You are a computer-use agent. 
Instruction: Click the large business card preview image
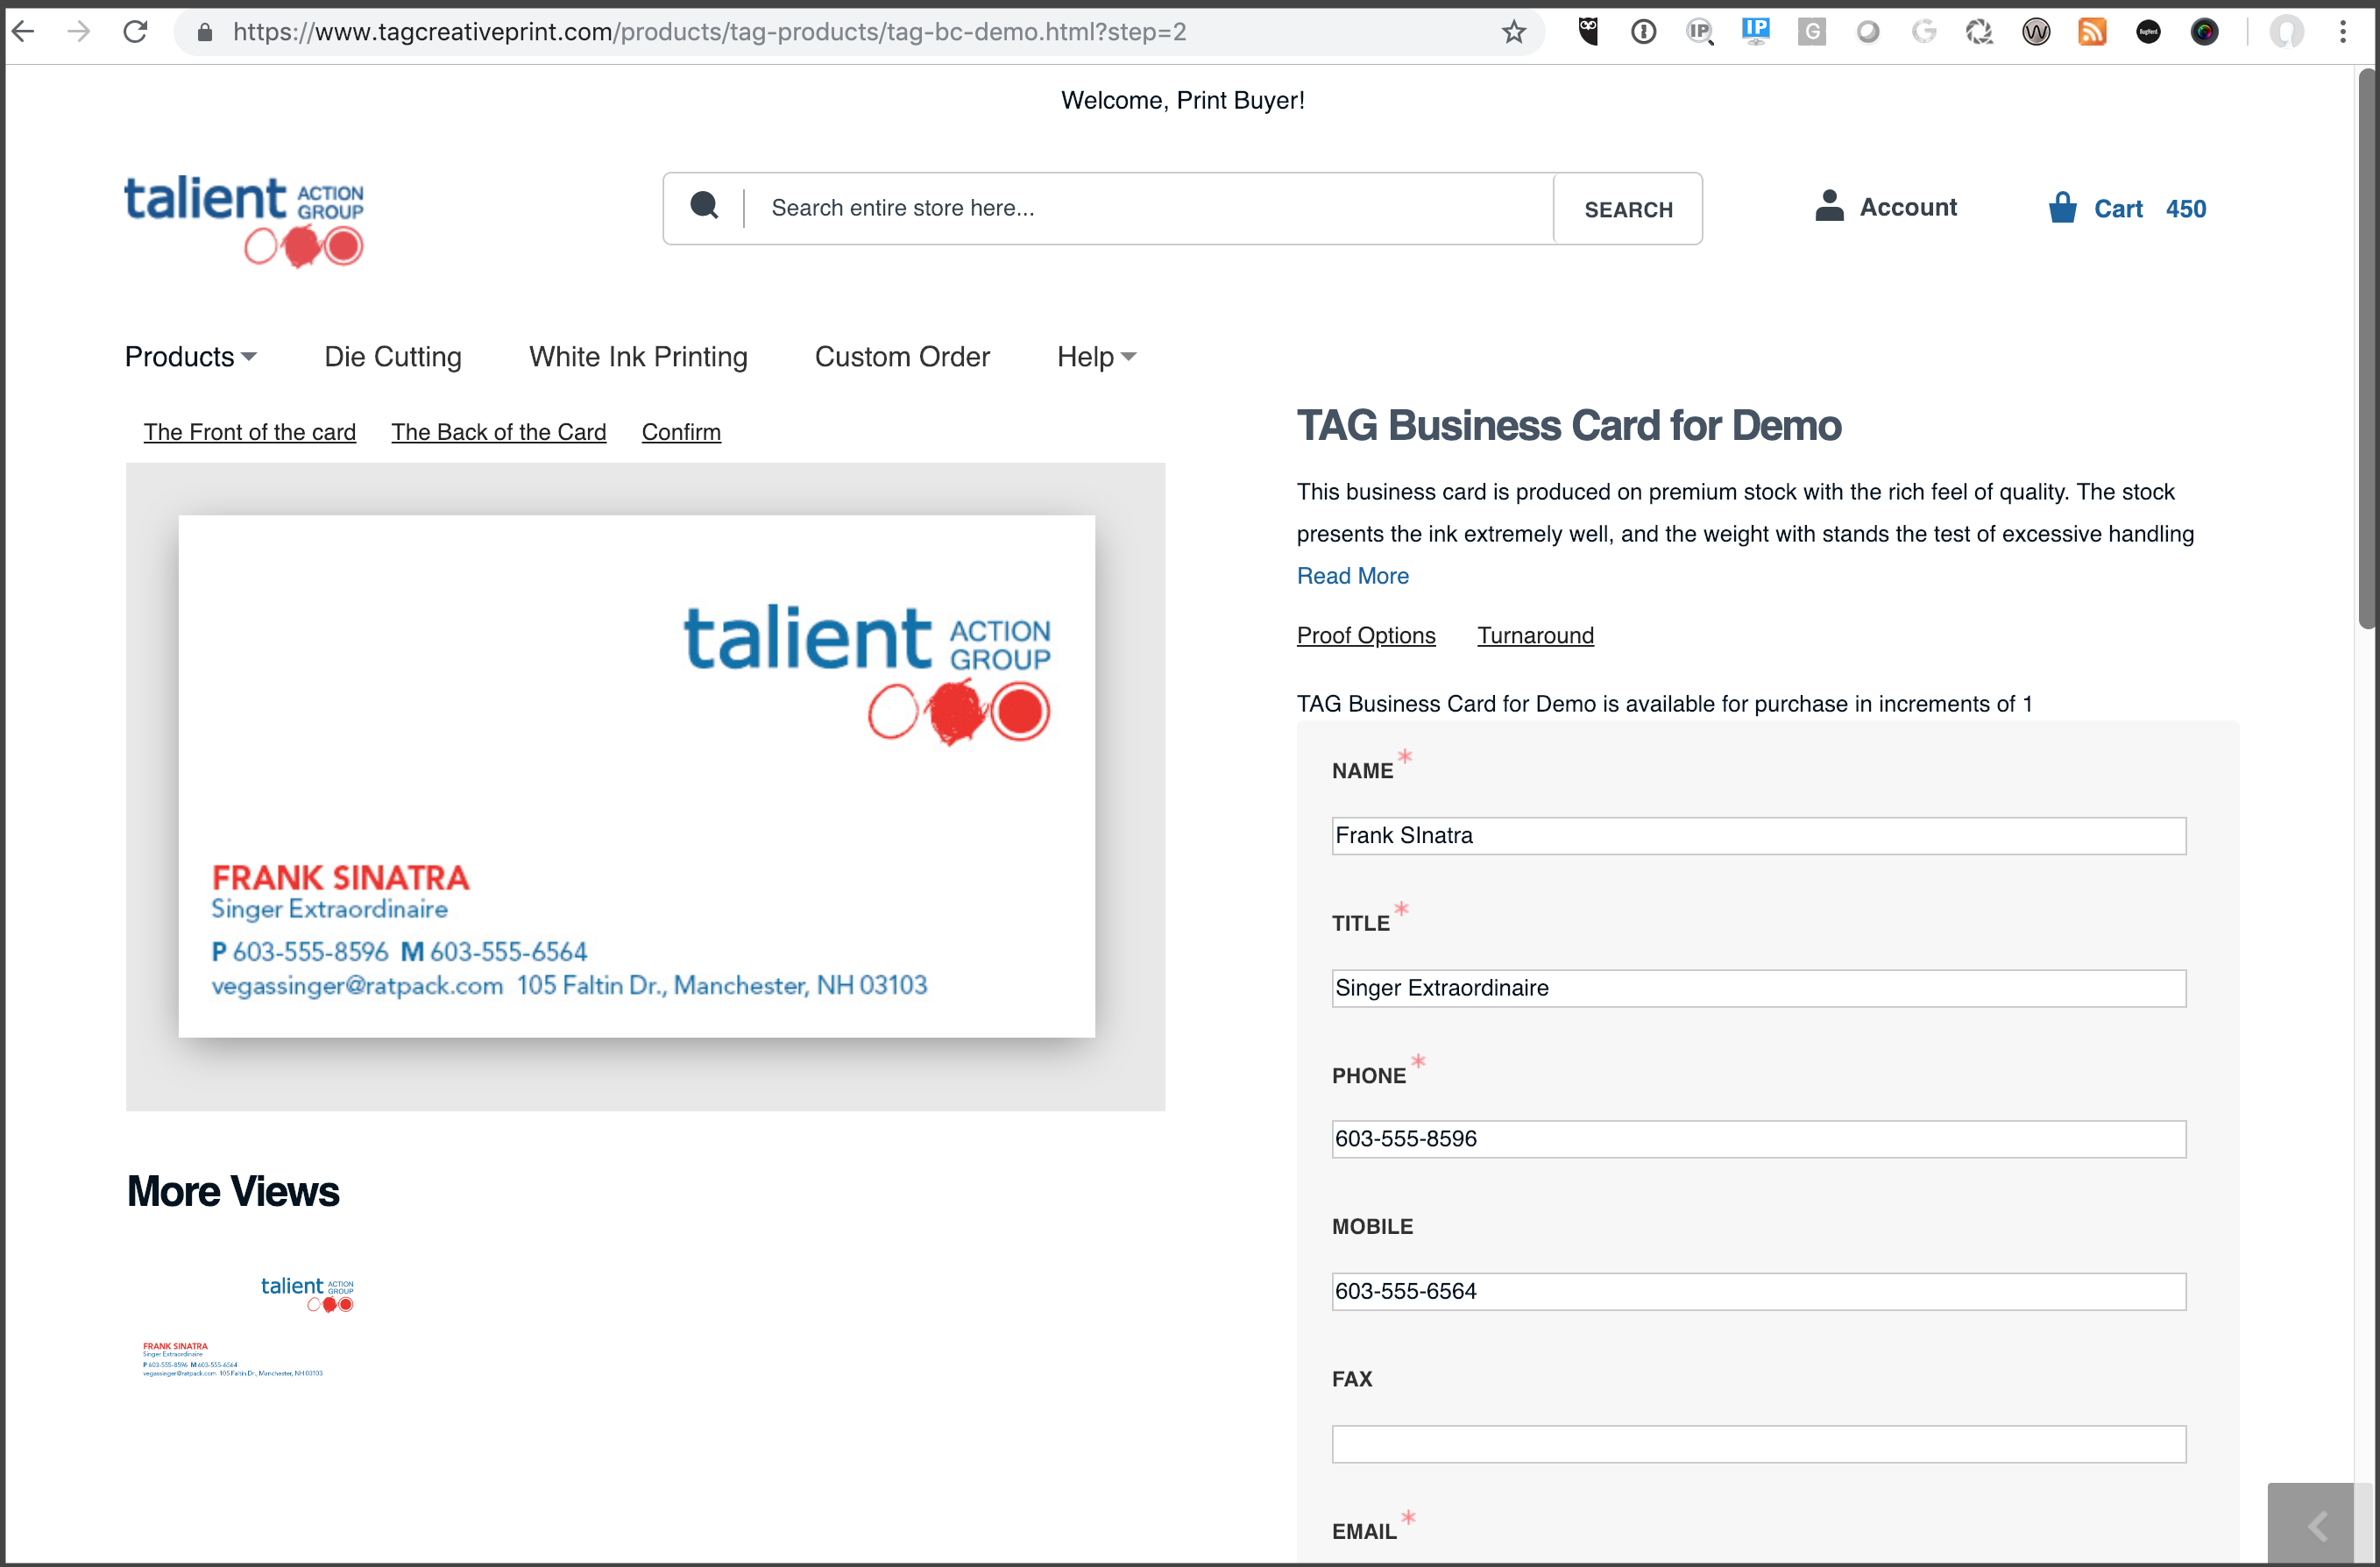click(636, 776)
